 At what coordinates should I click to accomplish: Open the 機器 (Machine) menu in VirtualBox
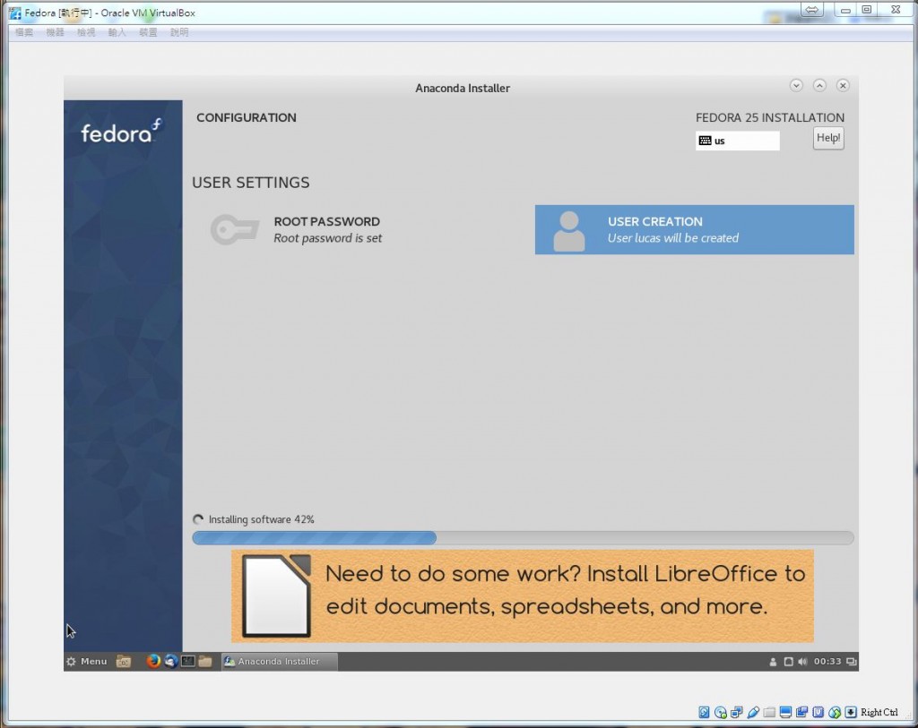pos(55,32)
